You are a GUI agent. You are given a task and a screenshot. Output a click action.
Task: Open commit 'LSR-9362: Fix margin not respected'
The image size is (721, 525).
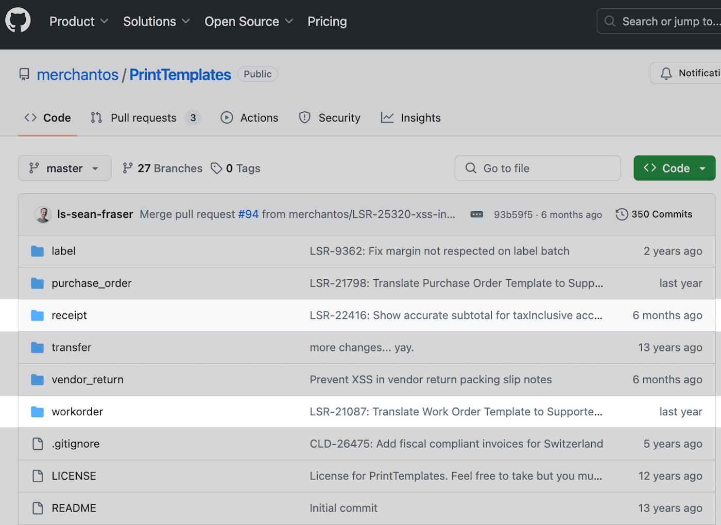tap(439, 251)
